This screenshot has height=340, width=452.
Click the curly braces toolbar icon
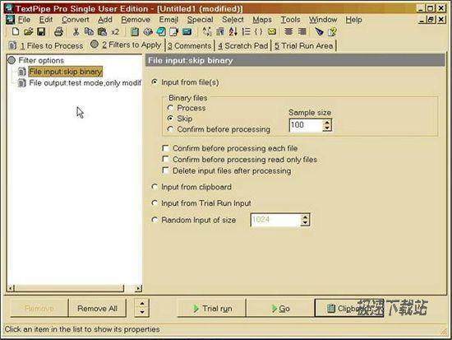pyautogui.click(x=259, y=31)
